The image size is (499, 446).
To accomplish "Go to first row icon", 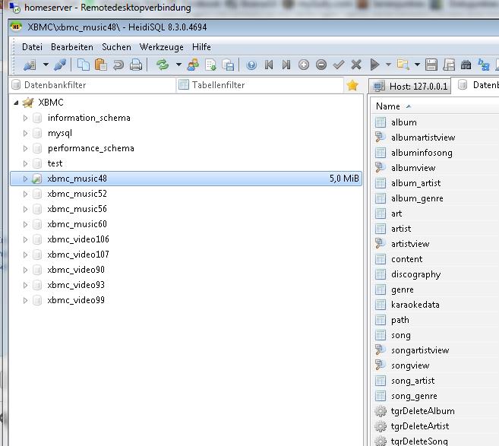I will [x=269, y=65].
